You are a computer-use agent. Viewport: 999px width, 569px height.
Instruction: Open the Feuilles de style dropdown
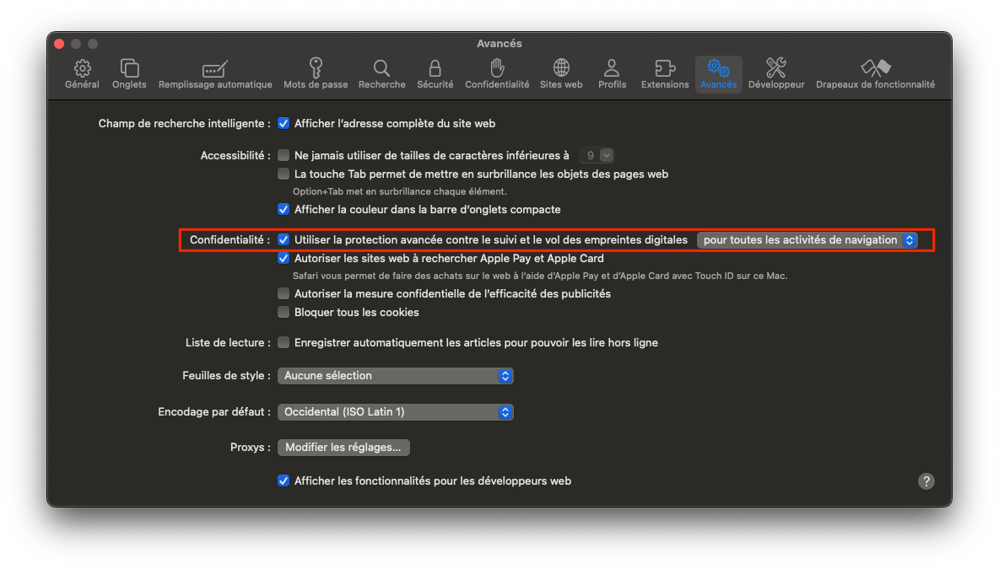click(x=396, y=376)
